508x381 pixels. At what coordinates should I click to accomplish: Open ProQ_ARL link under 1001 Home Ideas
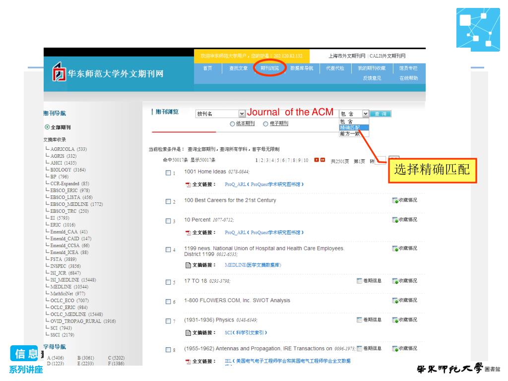[x=264, y=185]
